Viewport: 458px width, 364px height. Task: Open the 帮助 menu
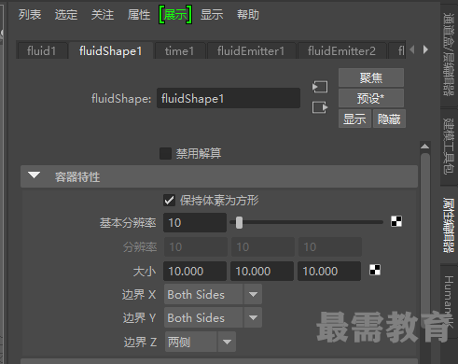[248, 15]
